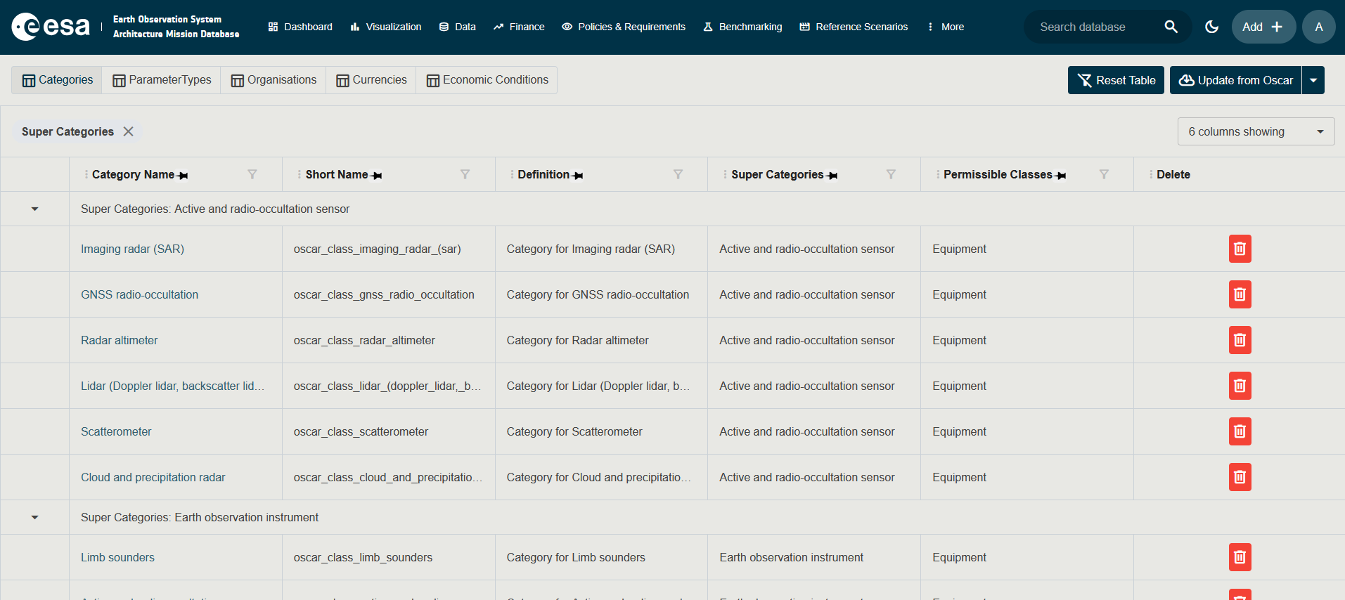This screenshot has height=600, width=1345.
Task: Click Update from Oscar button
Action: point(1235,80)
